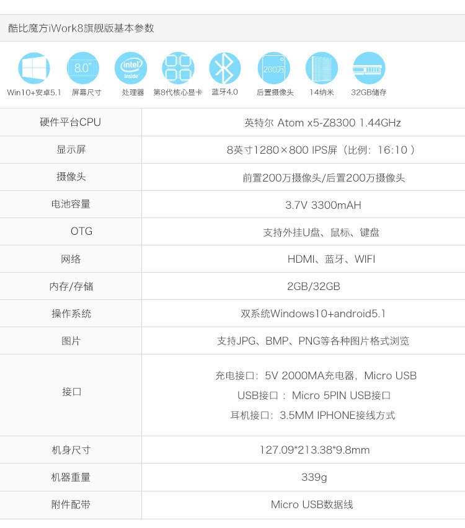Click the value 2GB/32GB
Viewport: 465px width, 528px height.
click(313, 286)
